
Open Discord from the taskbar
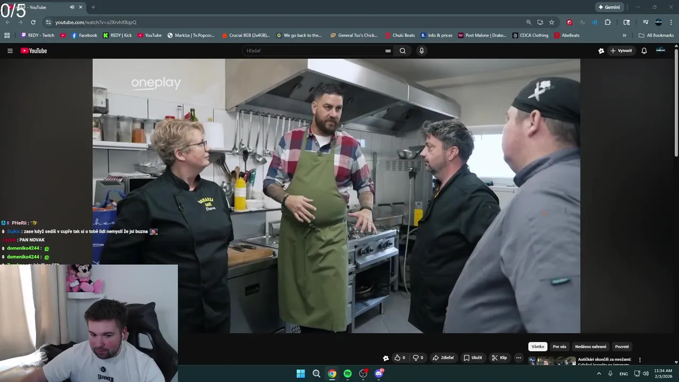click(x=379, y=374)
